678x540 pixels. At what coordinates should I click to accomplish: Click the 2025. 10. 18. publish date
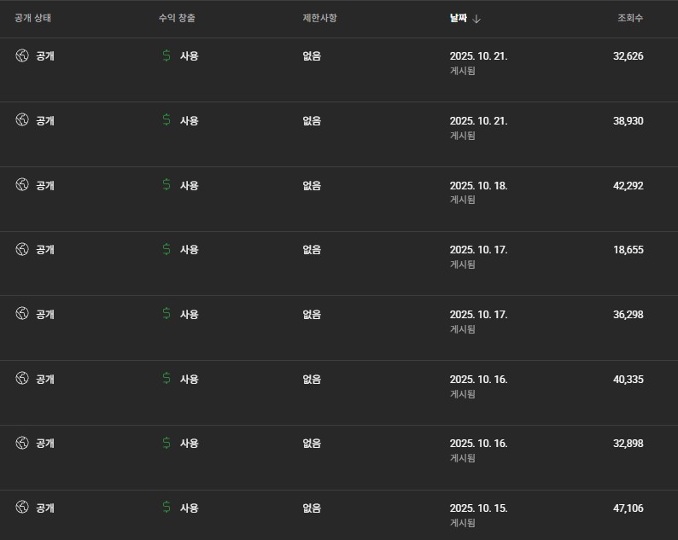pos(478,185)
